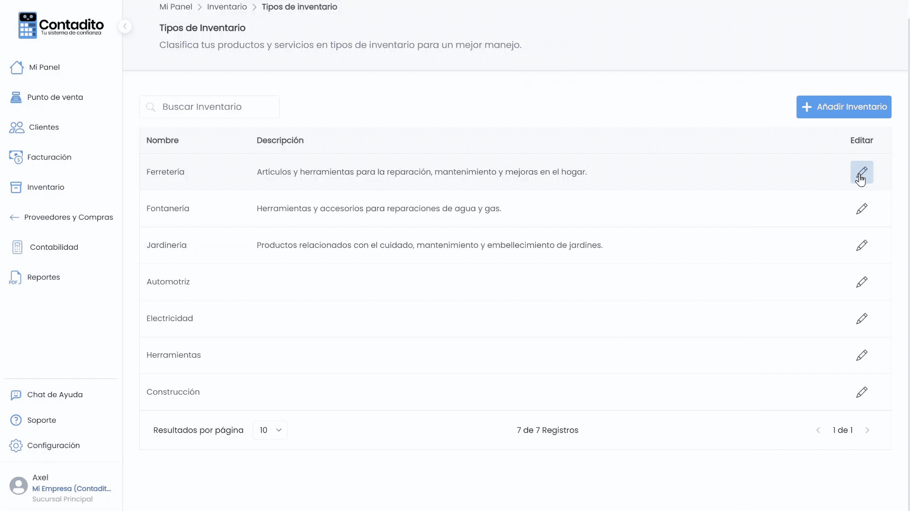
Task: Click Mi Empresa company link
Action: [72, 488]
